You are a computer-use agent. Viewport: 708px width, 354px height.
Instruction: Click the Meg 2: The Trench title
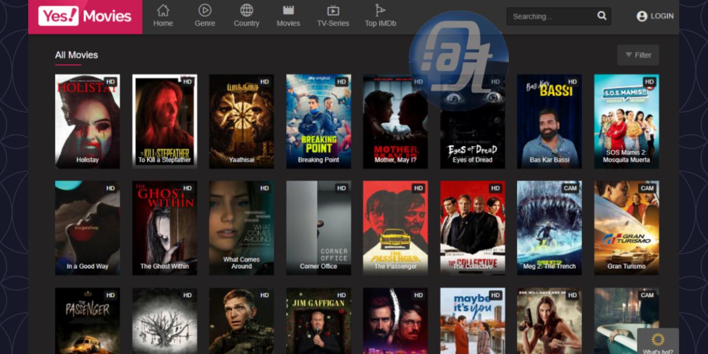(x=549, y=266)
